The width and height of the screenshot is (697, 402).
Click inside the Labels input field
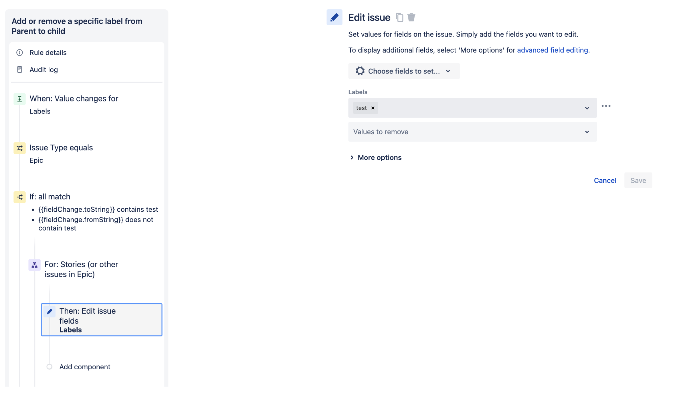click(473, 108)
